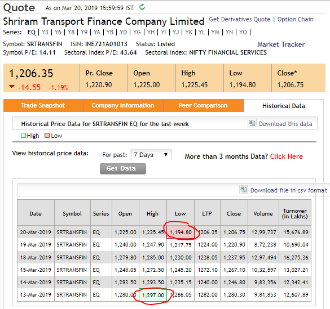Click the 1,267.10 close cell
This screenshot has width=330, height=309.
234,270
